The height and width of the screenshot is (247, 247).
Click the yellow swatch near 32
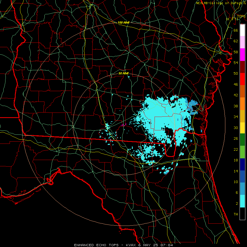(x=242, y=128)
